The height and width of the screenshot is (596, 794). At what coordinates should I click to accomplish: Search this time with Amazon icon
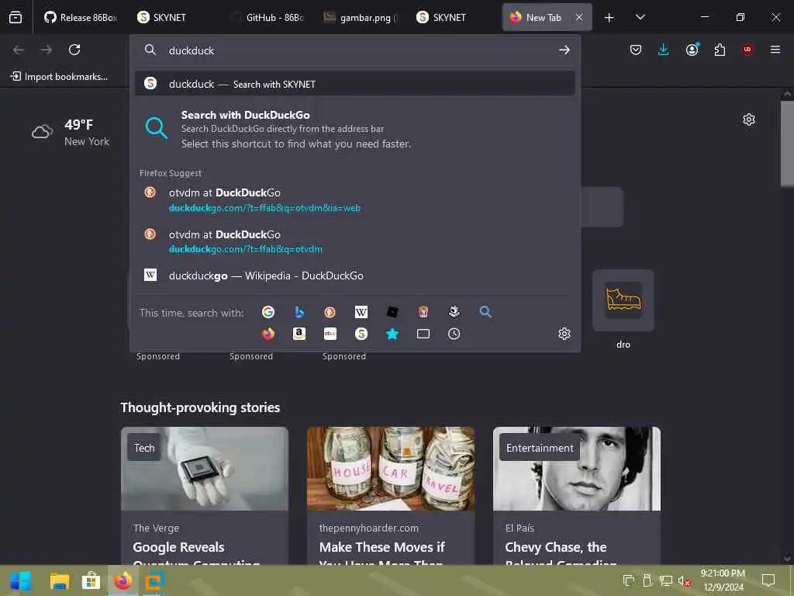click(299, 334)
